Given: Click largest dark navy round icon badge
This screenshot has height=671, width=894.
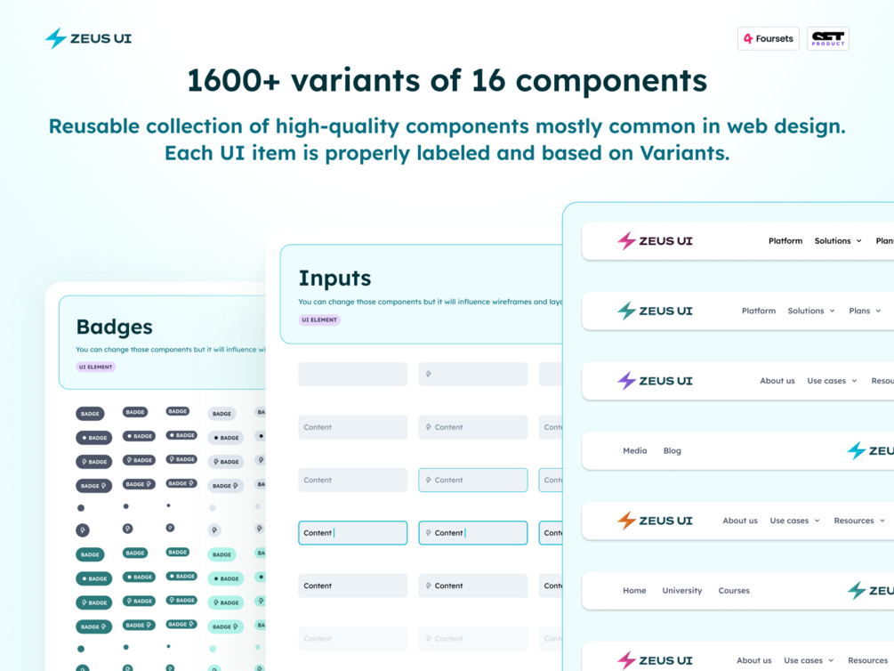Looking at the screenshot, I should (x=83, y=530).
